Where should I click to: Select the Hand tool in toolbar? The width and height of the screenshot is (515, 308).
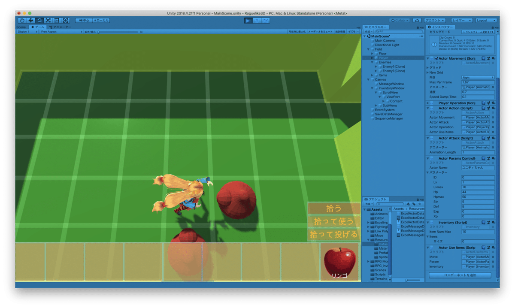[x=22, y=20]
